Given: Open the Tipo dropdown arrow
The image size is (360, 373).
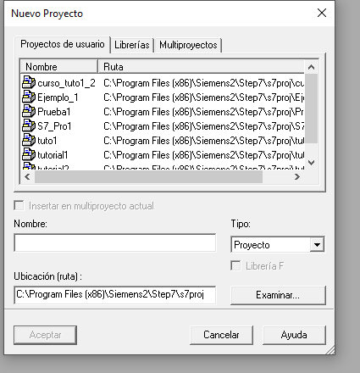Looking at the screenshot, I should [x=317, y=245].
